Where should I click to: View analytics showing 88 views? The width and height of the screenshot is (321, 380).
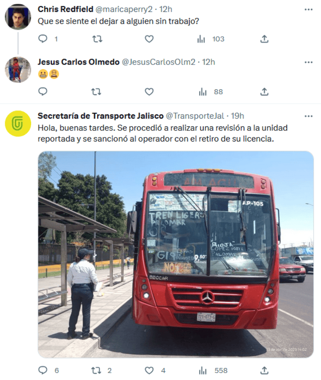(x=211, y=92)
